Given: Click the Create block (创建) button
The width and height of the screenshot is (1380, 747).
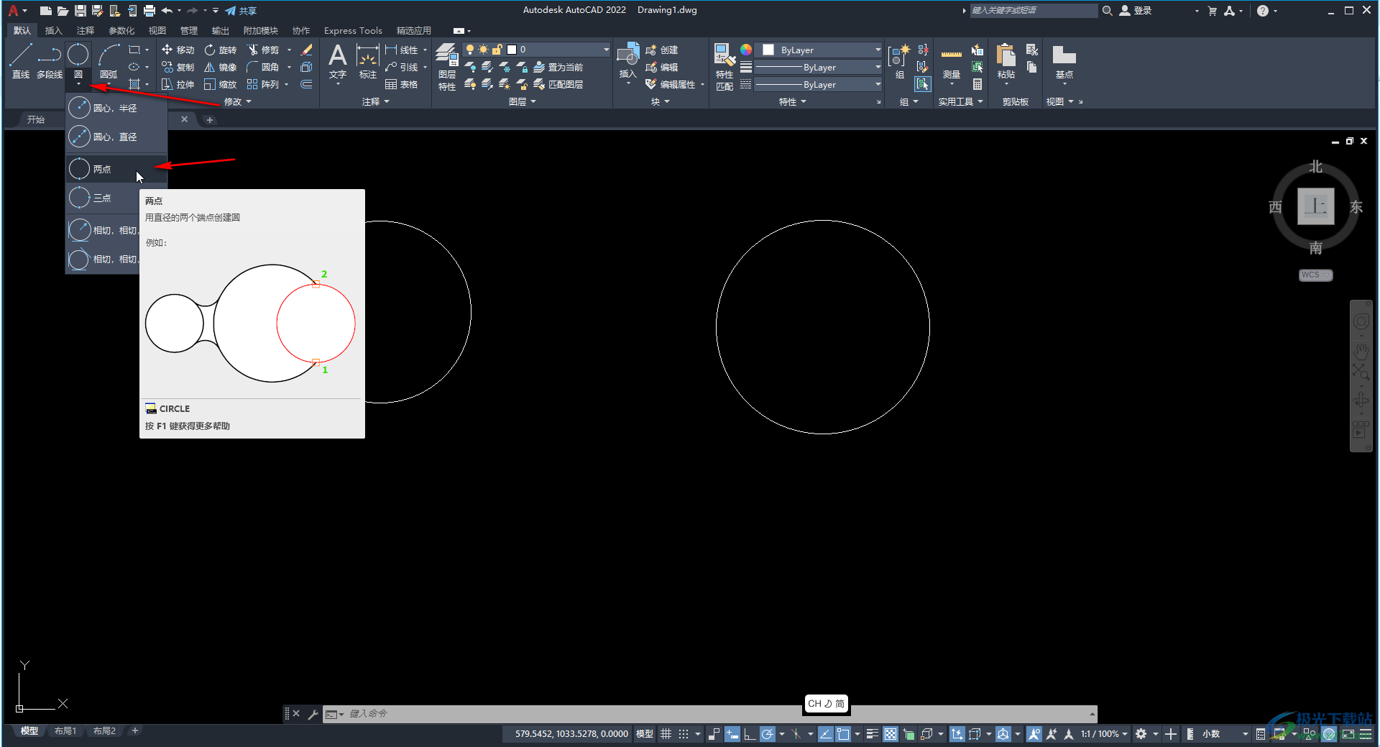Looking at the screenshot, I should [662, 50].
